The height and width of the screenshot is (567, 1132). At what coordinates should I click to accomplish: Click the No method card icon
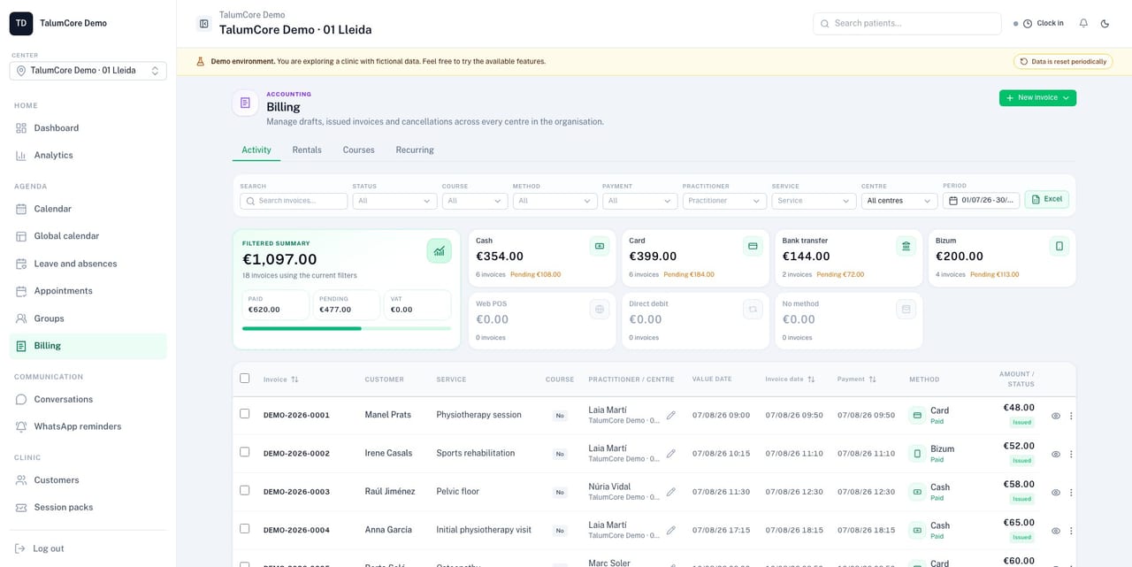click(906, 309)
